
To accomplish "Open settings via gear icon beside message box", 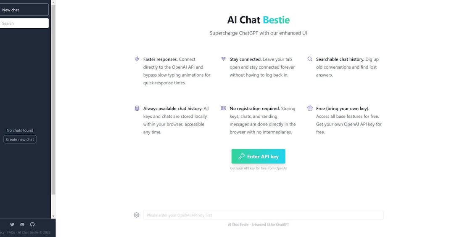I will (136, 215).
